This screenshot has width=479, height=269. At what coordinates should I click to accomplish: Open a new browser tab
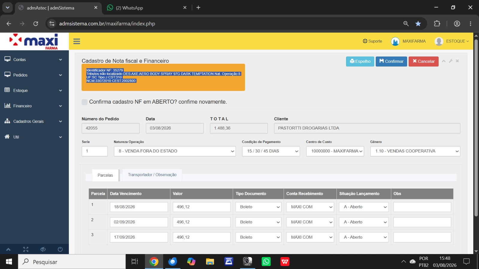(x=198, y=8)
